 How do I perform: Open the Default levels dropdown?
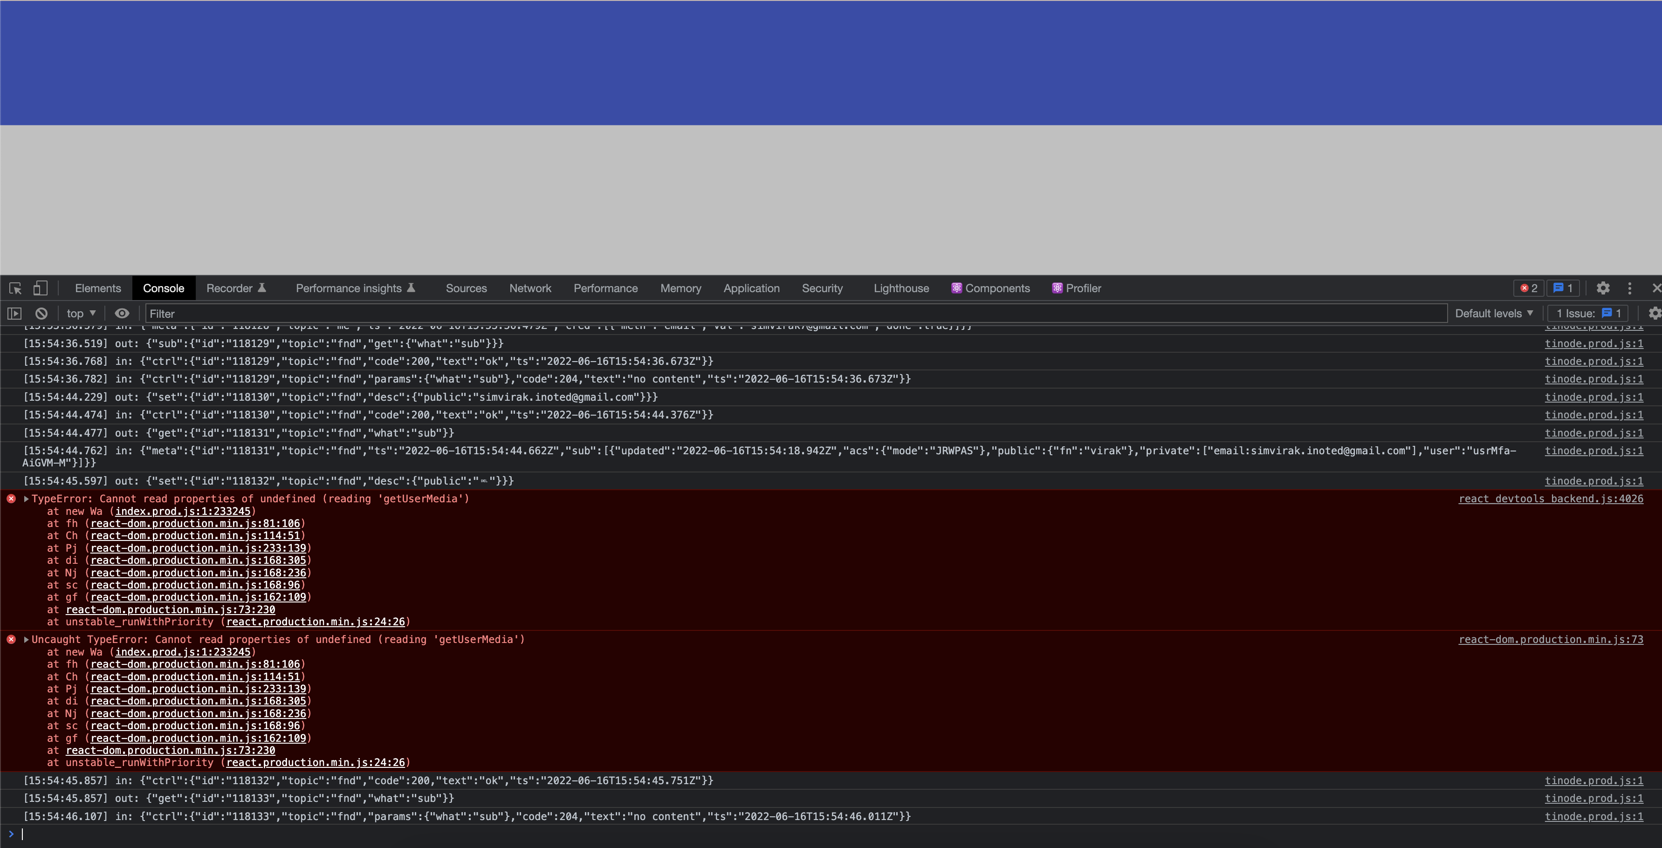1494,314
